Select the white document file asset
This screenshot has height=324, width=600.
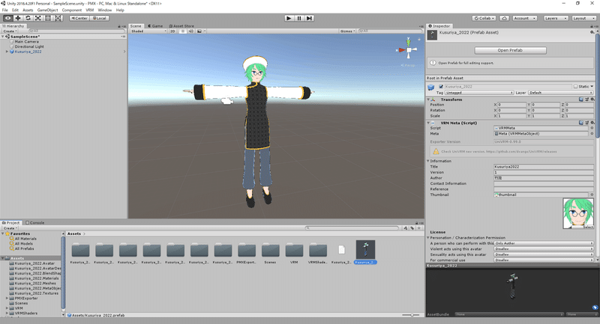(x=342, y=250)
